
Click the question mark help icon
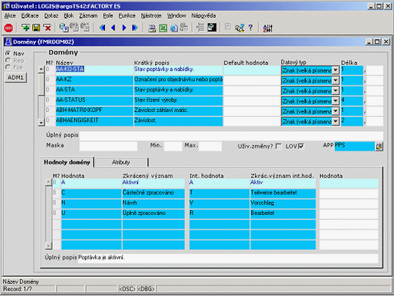click(250, 28)
